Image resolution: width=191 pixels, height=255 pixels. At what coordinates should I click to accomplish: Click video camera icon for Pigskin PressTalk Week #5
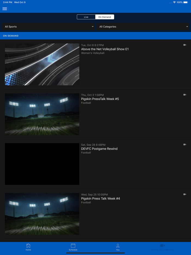pyautogui.click(x=185, y=95)
